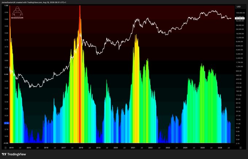Click the round icon left of 2014 label
Screen dimensions: 248x159
coord(5,148)
